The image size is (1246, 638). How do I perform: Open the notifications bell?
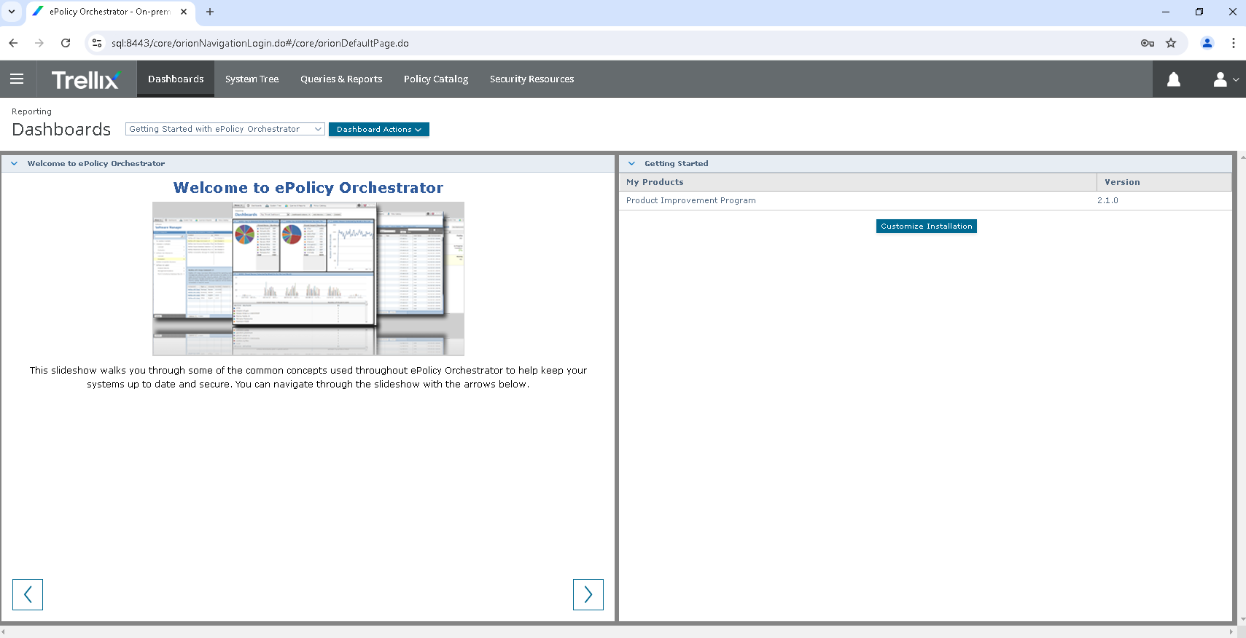click(x=1173, y=79)
